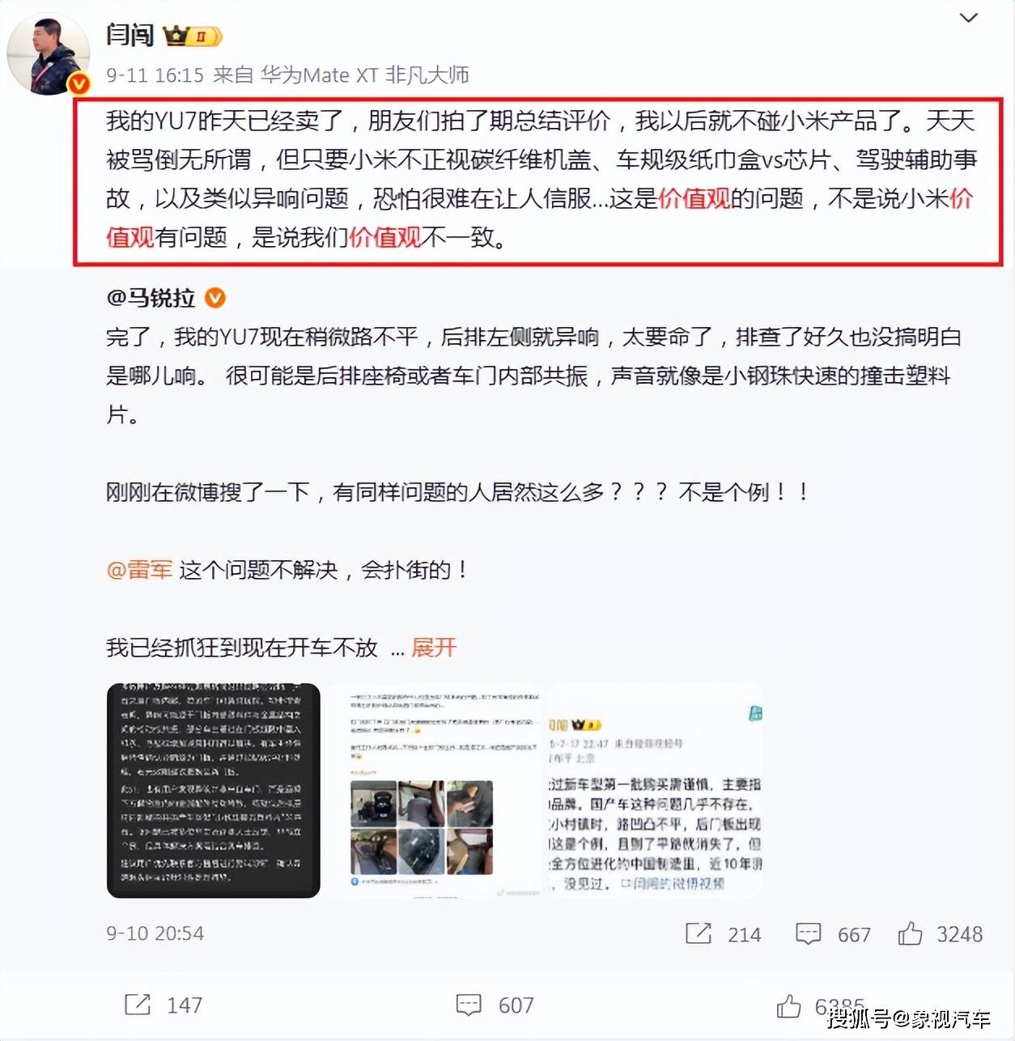This screenshot has height=1041, width=1015.
Task: Open the third thumbnail showing a Weibo post
Action: pyautogui.click(x=655, y=791)
